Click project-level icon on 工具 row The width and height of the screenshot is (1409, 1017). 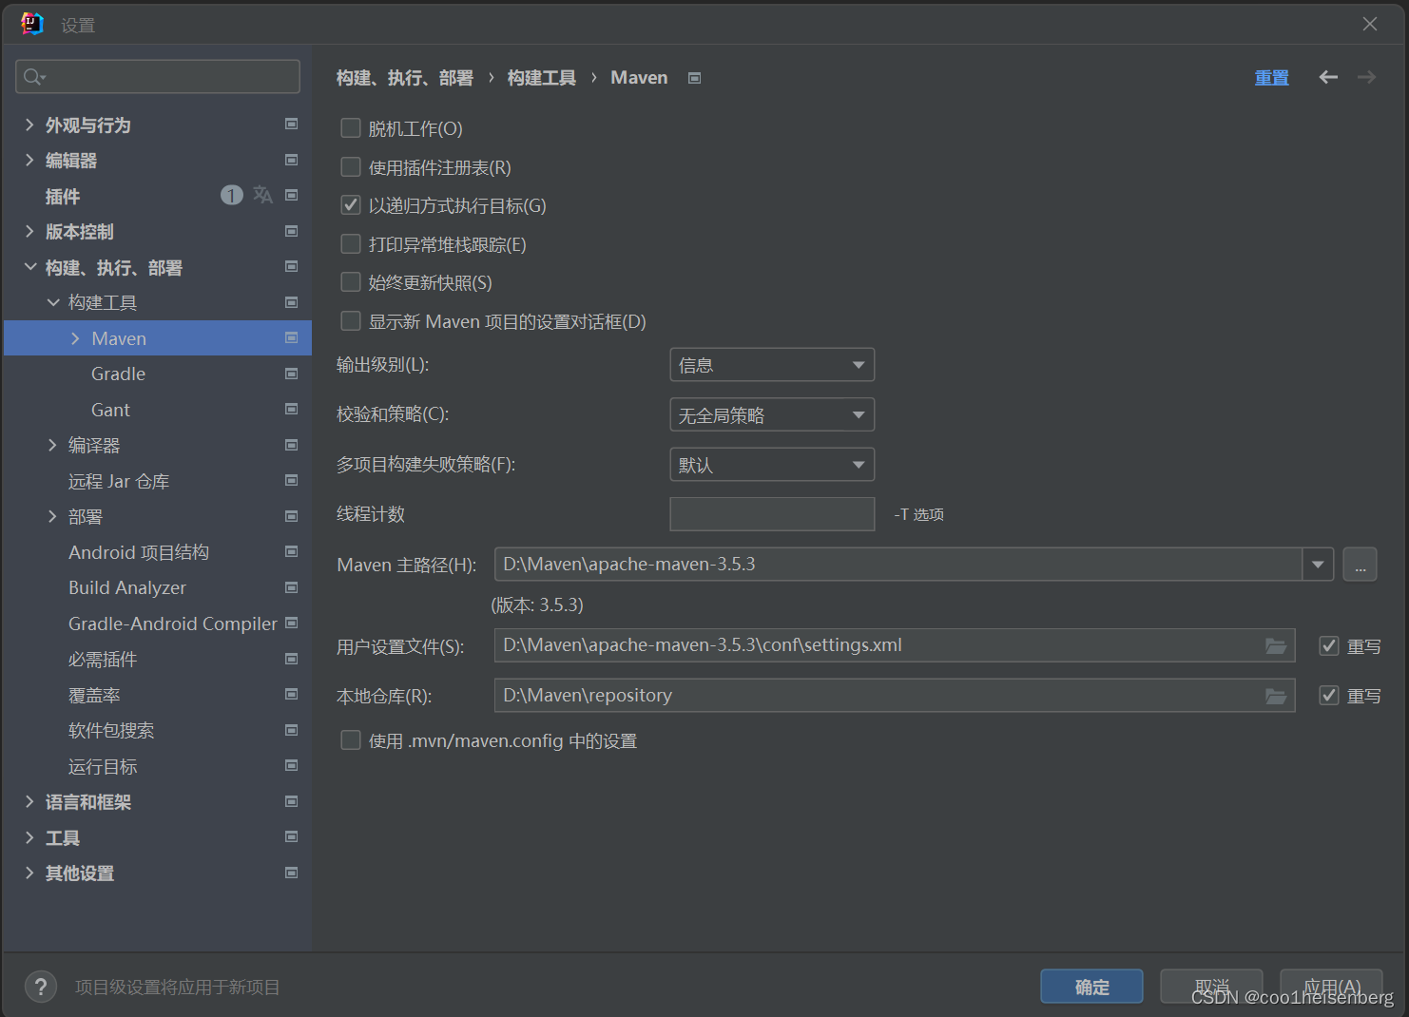click(292, 837)
